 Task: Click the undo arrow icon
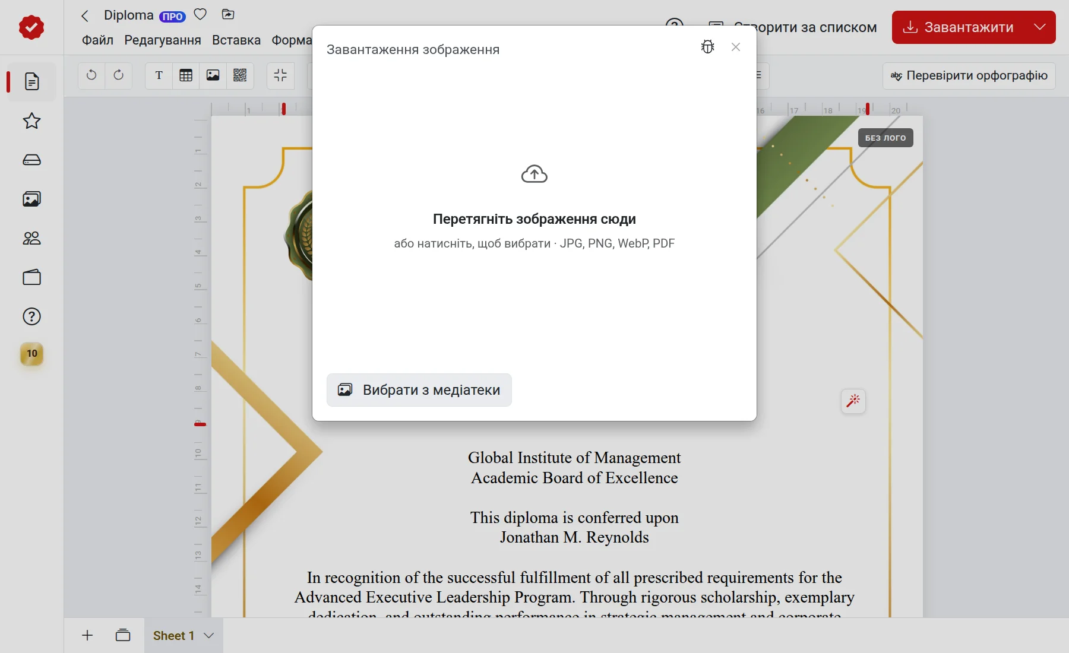[x=91, y=75]
